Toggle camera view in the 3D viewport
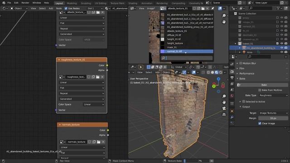Viewport: 290px width, 163px height. click(x=224, y=108)
